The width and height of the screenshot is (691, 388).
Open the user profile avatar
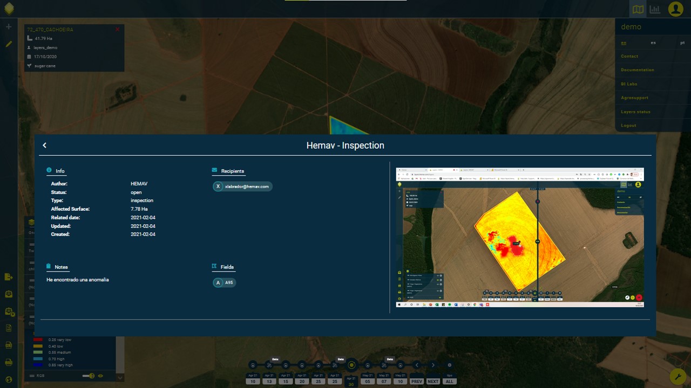pos(675,9)
